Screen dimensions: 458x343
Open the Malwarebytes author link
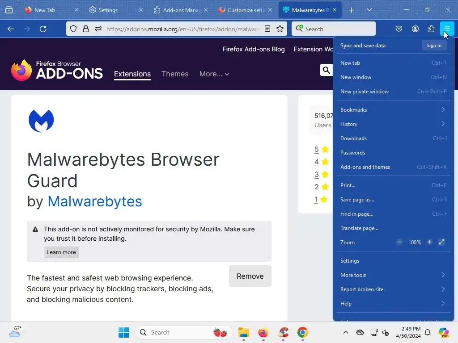click(x=95, y=201)
